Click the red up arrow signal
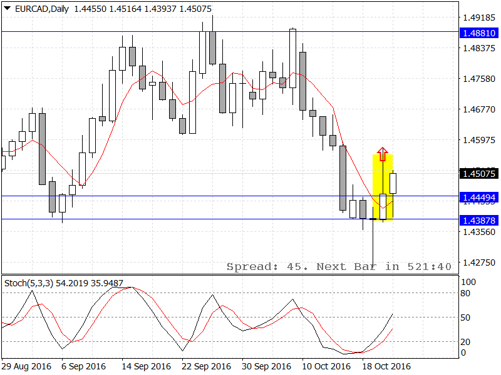 (x=383, y=154)
